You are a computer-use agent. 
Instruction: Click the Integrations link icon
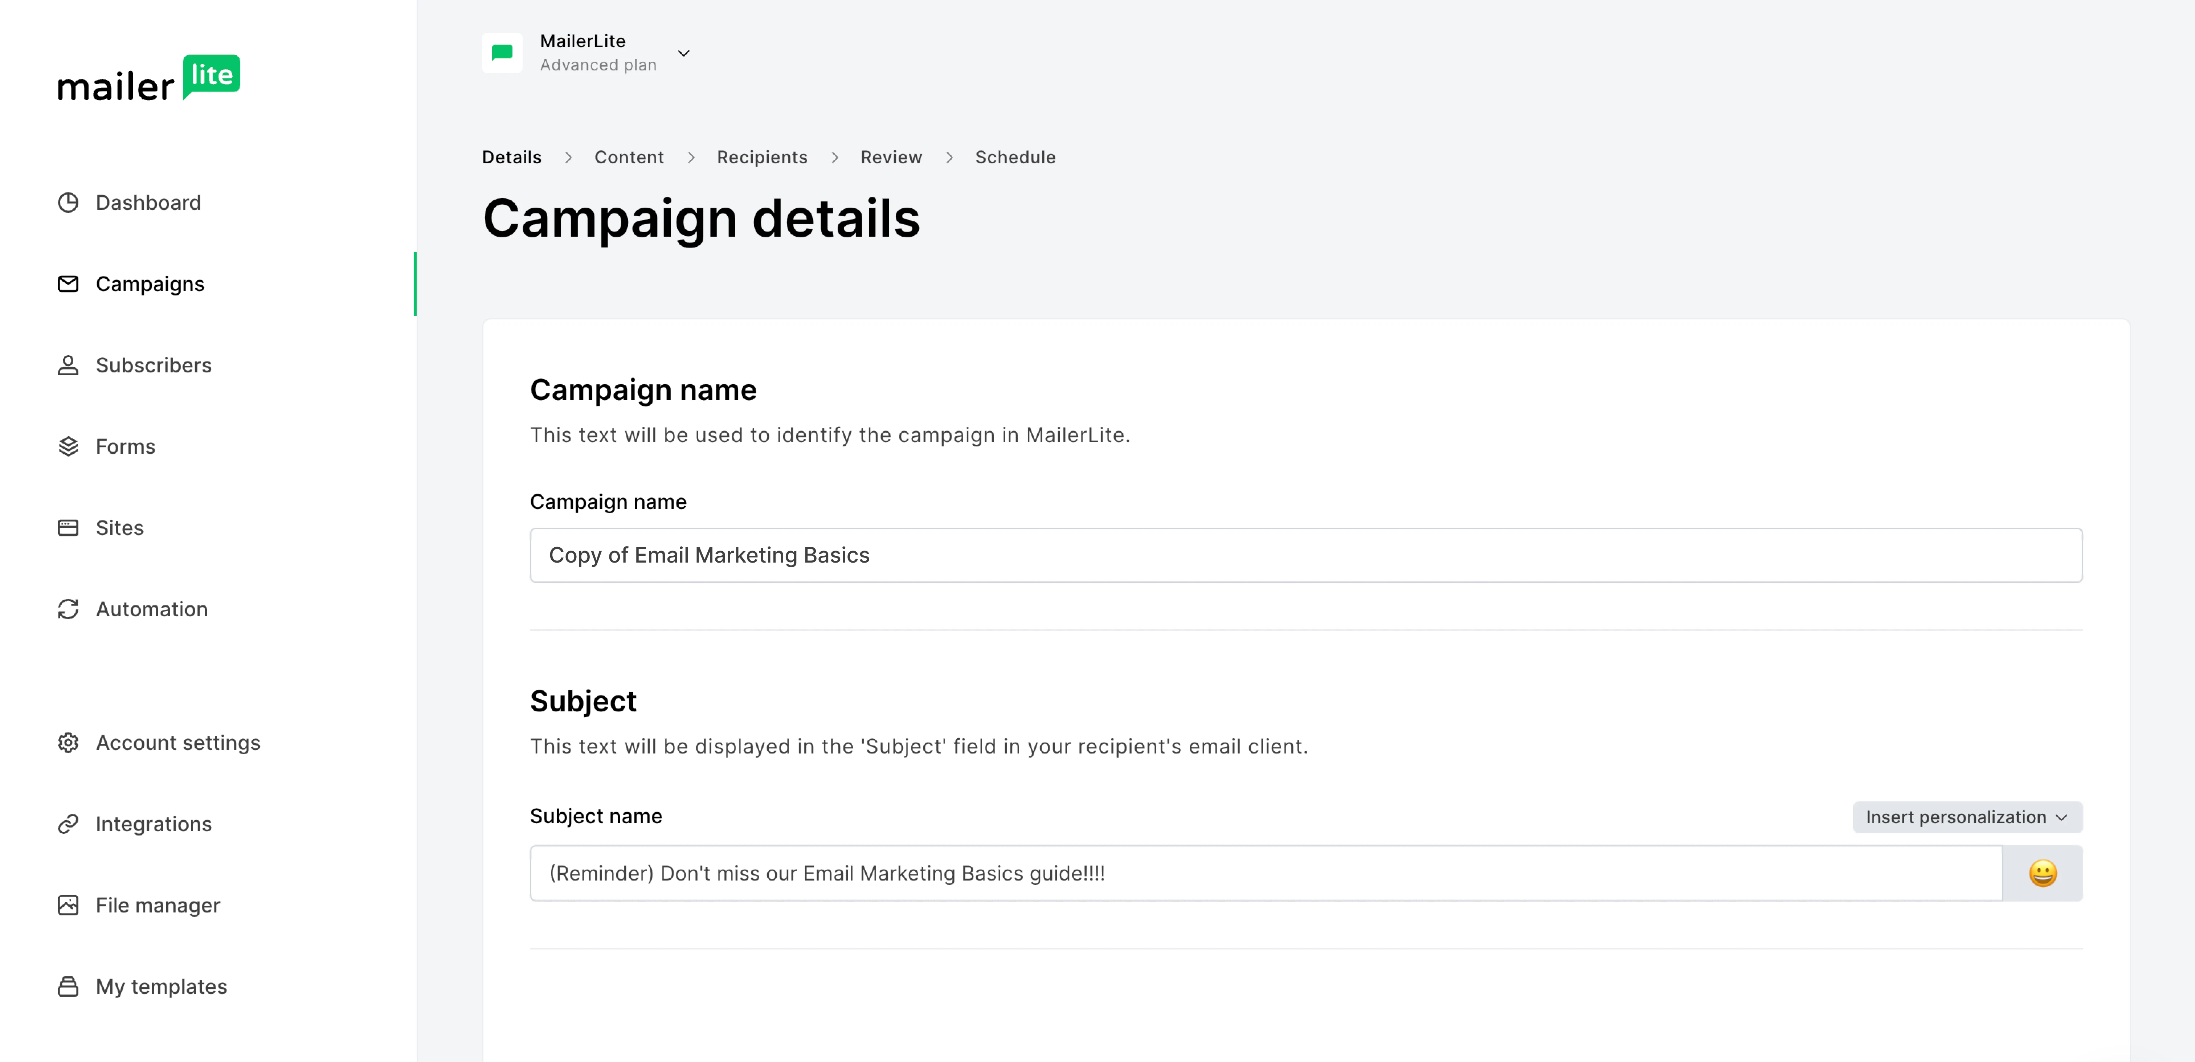click(x=68, y=824)
